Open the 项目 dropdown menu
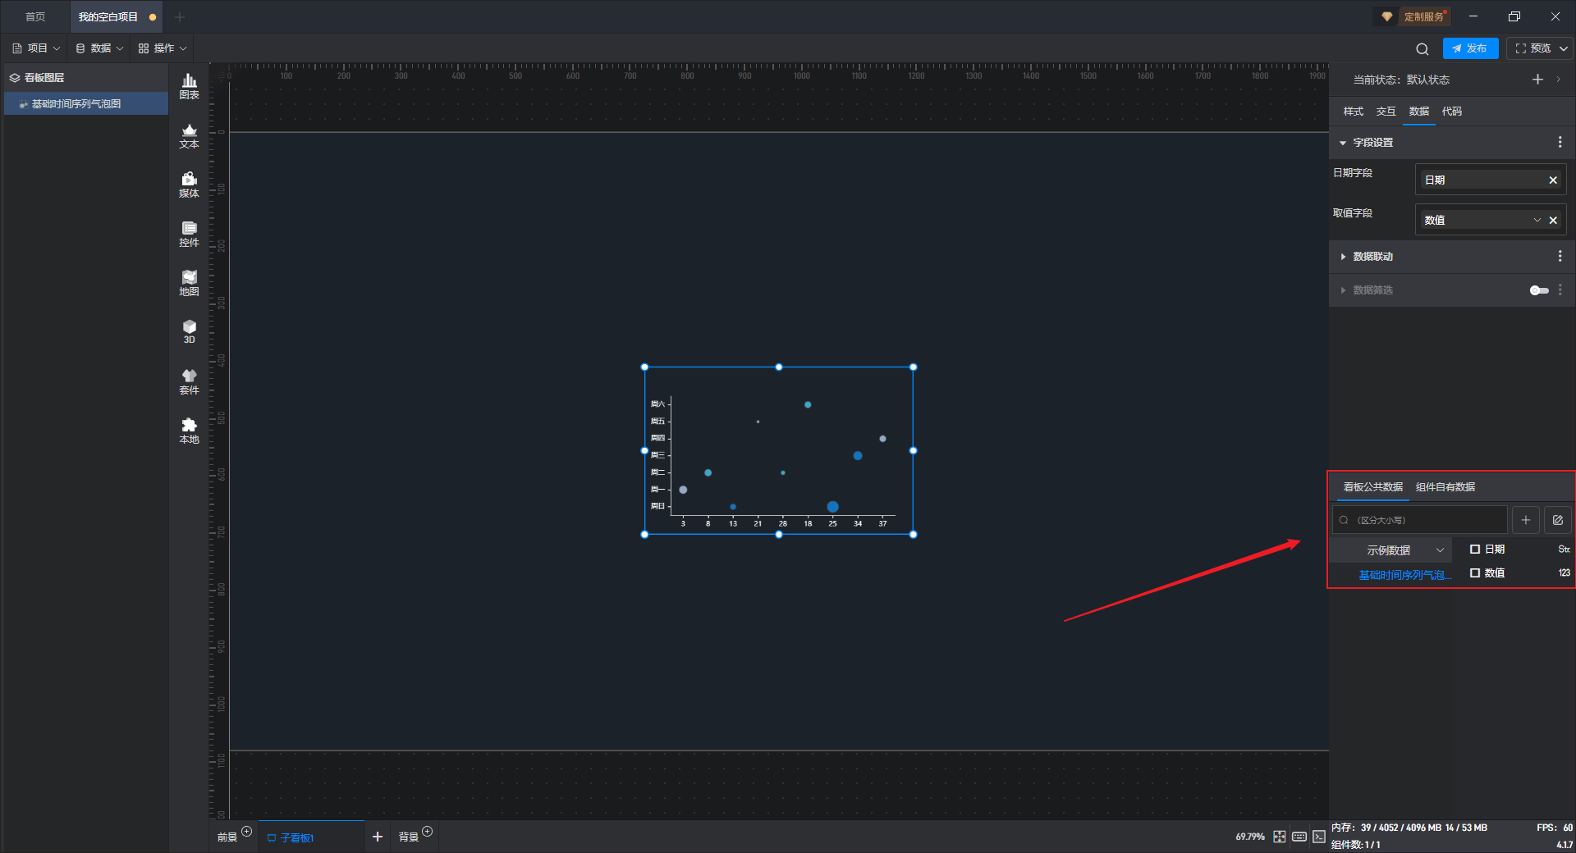Viewport: 1576px width, 853px height. pos(37,48)
